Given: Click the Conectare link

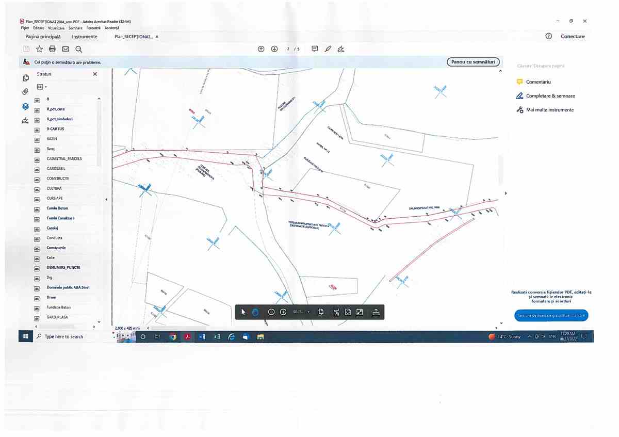Looking at the screenshot, I should point(573,37).
